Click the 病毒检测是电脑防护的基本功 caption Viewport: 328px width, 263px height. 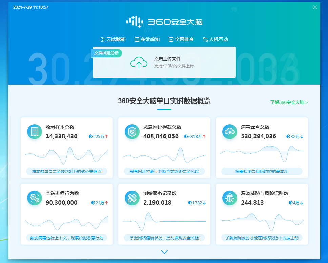click(x=262, y=172)
